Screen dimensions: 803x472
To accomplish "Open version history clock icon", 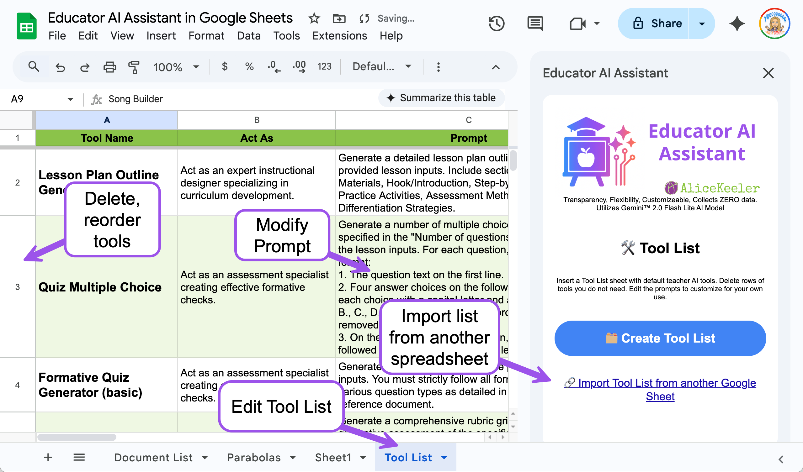I will [497, 24].
